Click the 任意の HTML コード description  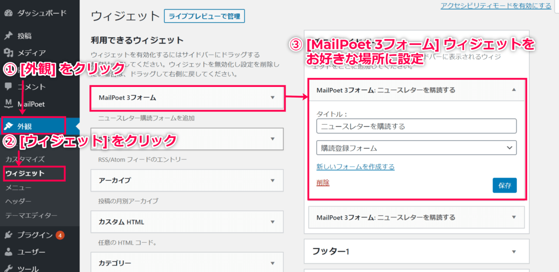[128, 242]
